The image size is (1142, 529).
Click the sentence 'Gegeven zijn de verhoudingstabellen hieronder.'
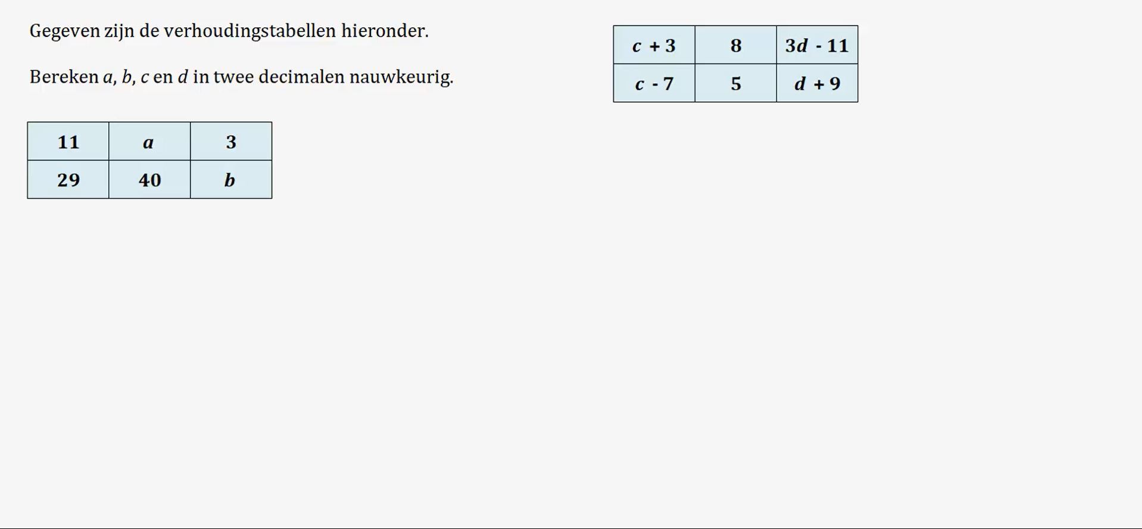click(x=229, y=31)
